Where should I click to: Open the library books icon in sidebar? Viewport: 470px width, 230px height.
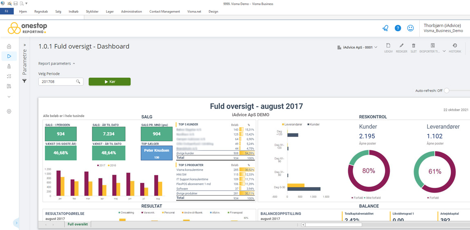(x=9, y=86)
